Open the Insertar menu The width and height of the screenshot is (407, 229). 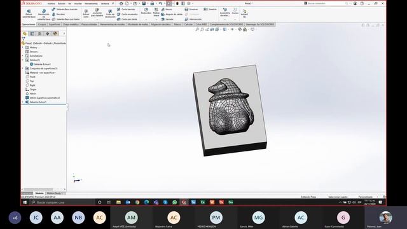point(78,4)
